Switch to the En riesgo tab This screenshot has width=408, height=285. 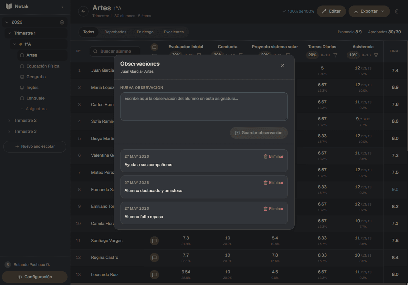pos(145,32)
